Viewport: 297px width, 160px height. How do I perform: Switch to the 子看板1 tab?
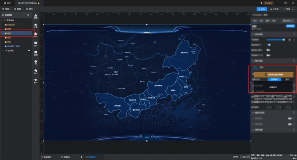[x=65, y=157]
